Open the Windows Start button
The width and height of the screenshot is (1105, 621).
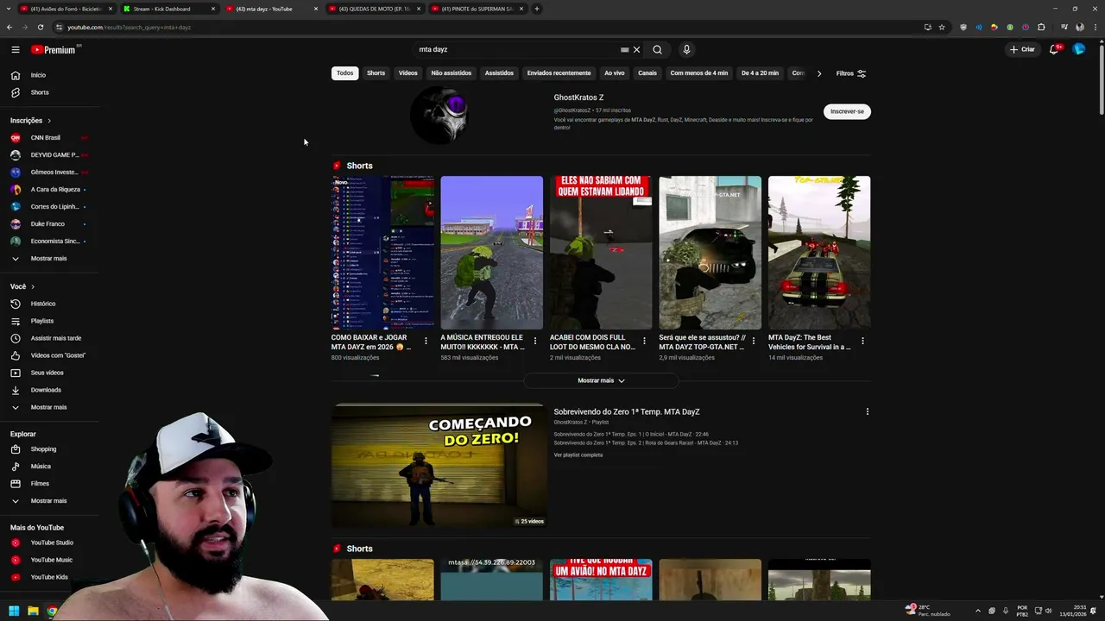(14, 611)
